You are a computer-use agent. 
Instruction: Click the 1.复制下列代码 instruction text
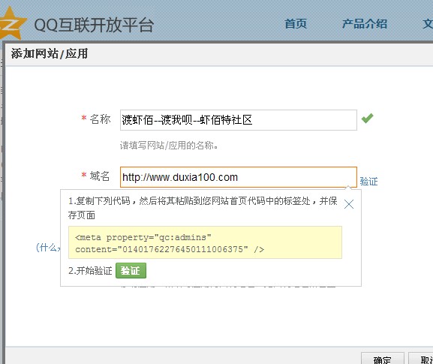point(203,208)
